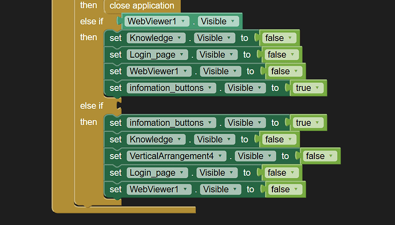
Task: Open Visible dropdown on upper Knowledge row
Action: 214,38
